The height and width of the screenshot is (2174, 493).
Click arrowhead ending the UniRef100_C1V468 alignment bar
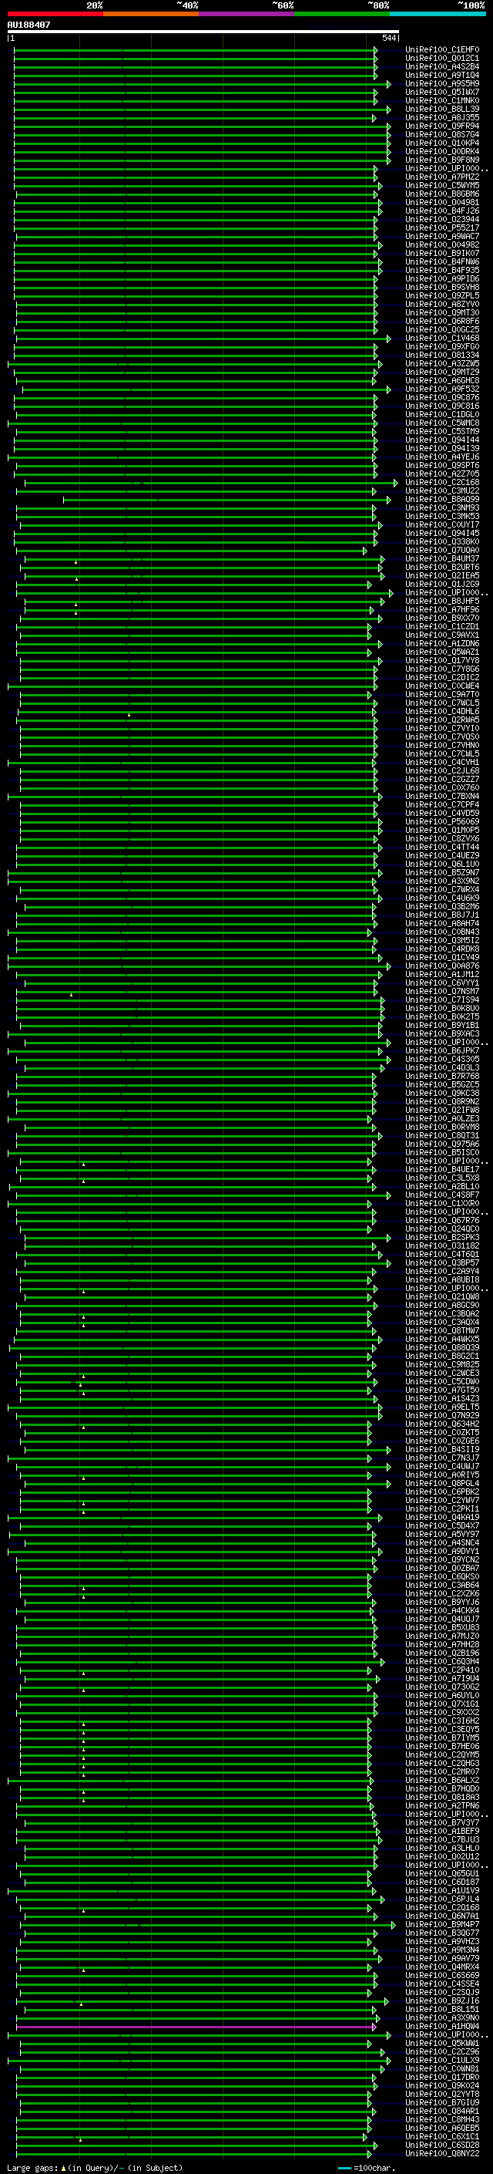tap(388, 339)
